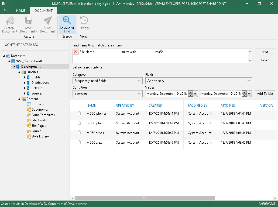The width and height of the screenshot is (278, 207).
Task: Click the Advanced Find magnifier icon
Action: [67, 21]
